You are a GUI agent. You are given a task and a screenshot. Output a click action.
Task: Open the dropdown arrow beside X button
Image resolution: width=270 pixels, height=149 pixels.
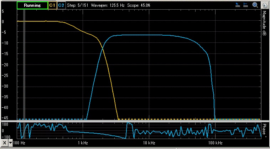pyautogui.click(x=11, y=143)
